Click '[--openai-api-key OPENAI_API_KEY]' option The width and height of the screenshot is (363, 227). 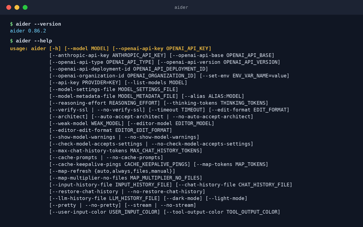(162, 48)
